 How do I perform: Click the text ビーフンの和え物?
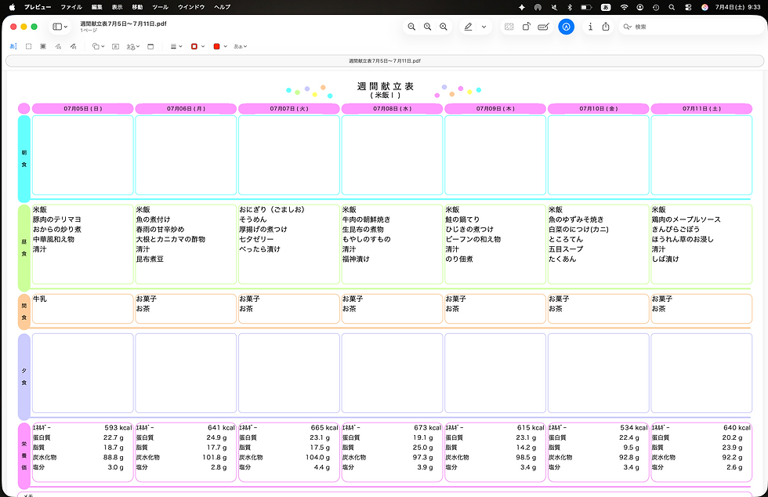pyautogui.click(x=473, y=239)
